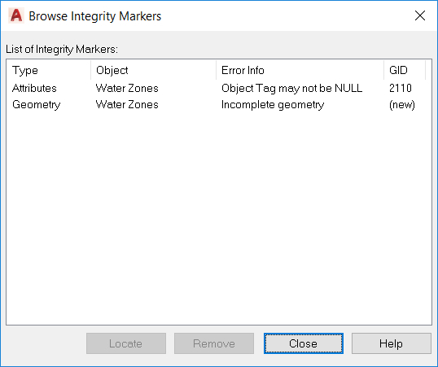This screenshot has width=438, height=367.
Task: Click the 'List of Integrity Markers' label
Action: 62,49
